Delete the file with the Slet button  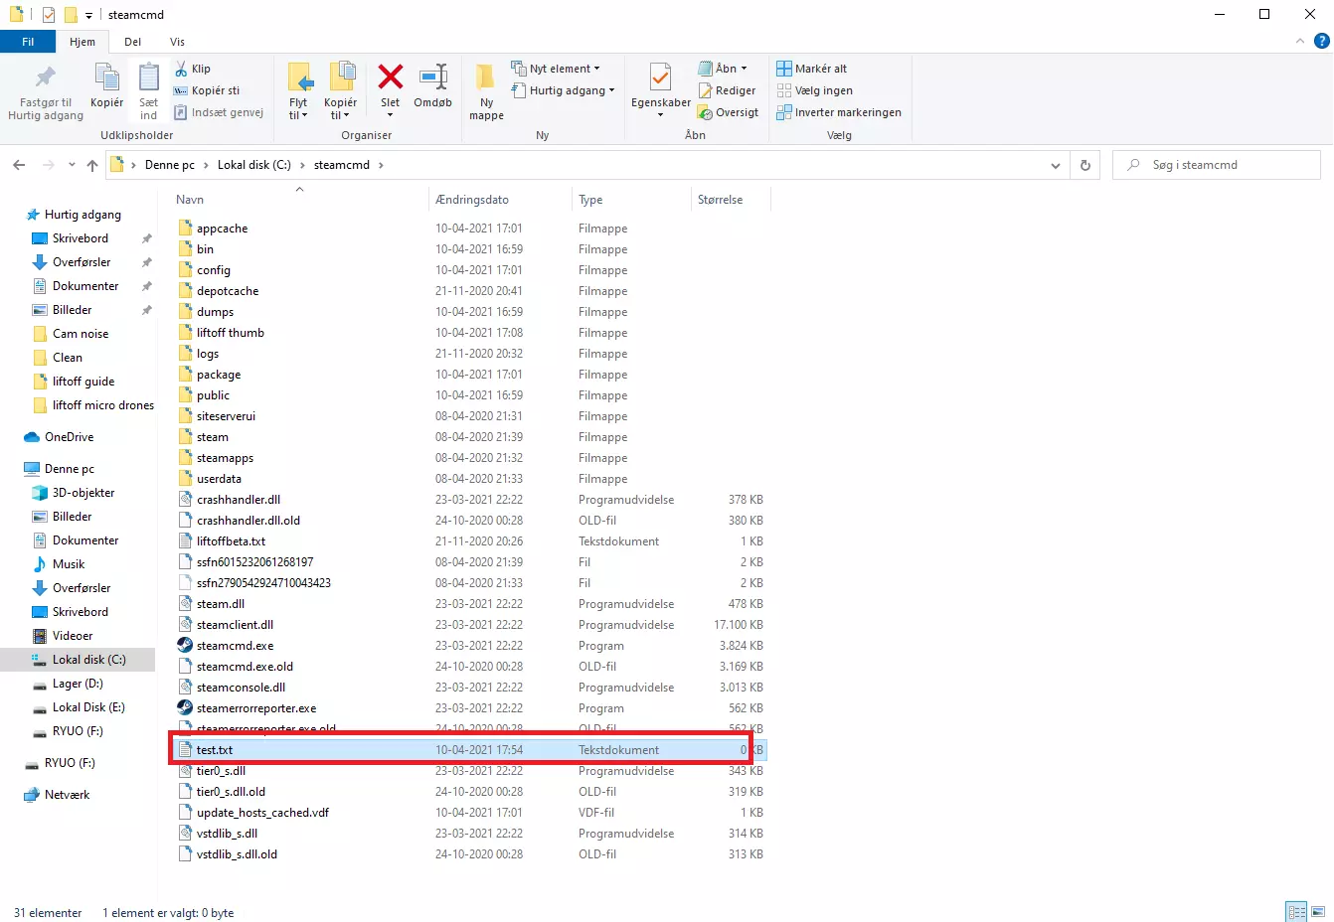coord(391,91)
